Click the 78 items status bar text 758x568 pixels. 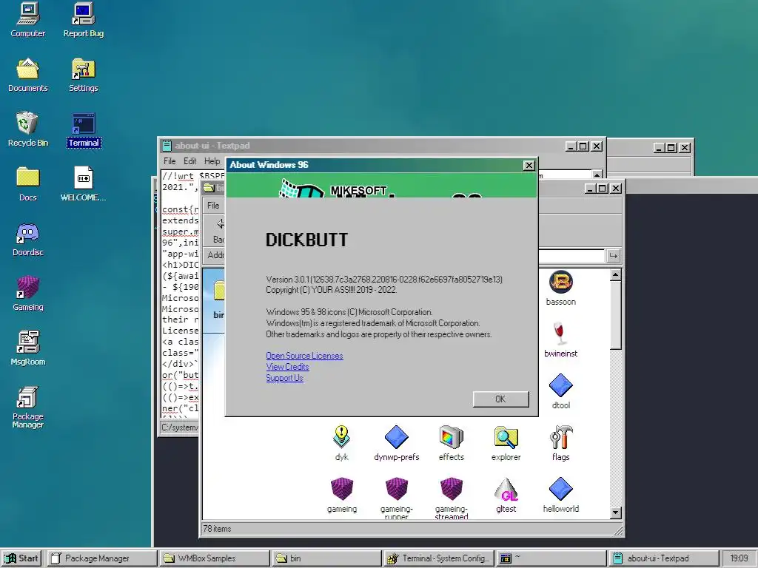pyautogui.click(x=217, y=529)
